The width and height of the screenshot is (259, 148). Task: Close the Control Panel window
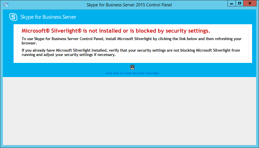coord(250,3)
